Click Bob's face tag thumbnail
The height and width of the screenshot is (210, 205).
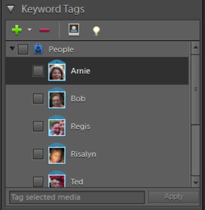[57, 98]
